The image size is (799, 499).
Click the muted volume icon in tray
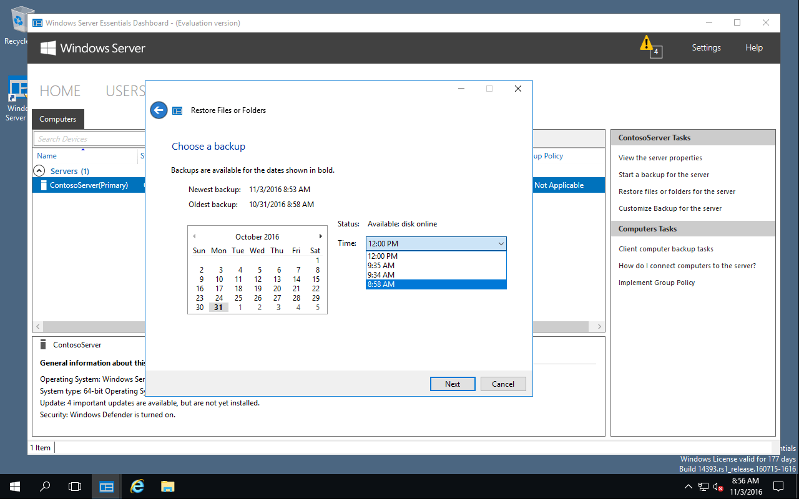tap(718, 487)
